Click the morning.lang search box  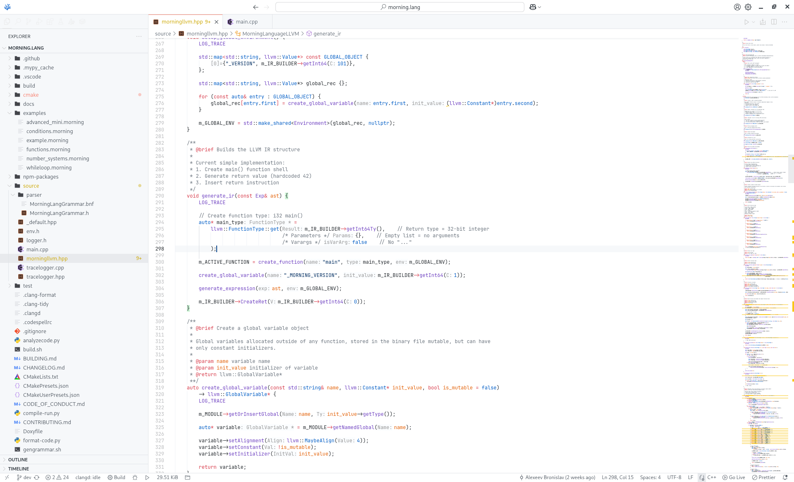click(399, 7)
